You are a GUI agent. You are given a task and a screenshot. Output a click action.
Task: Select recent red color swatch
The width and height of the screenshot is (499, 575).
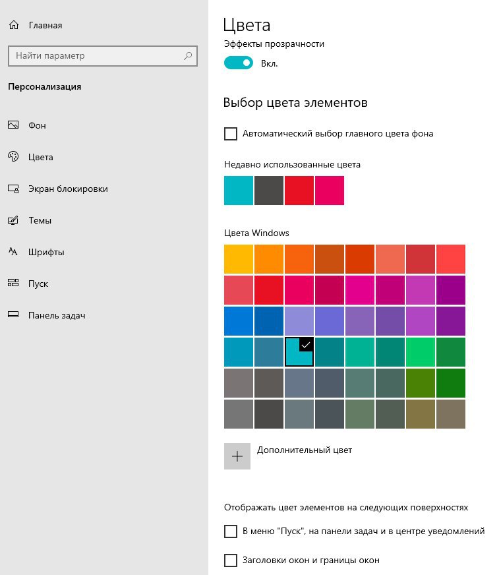click(299, 191)
